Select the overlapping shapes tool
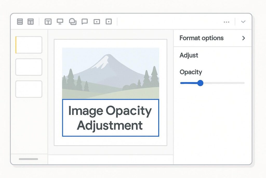The width and height of the screenshot is (266, 178). (x=73, y=22)
